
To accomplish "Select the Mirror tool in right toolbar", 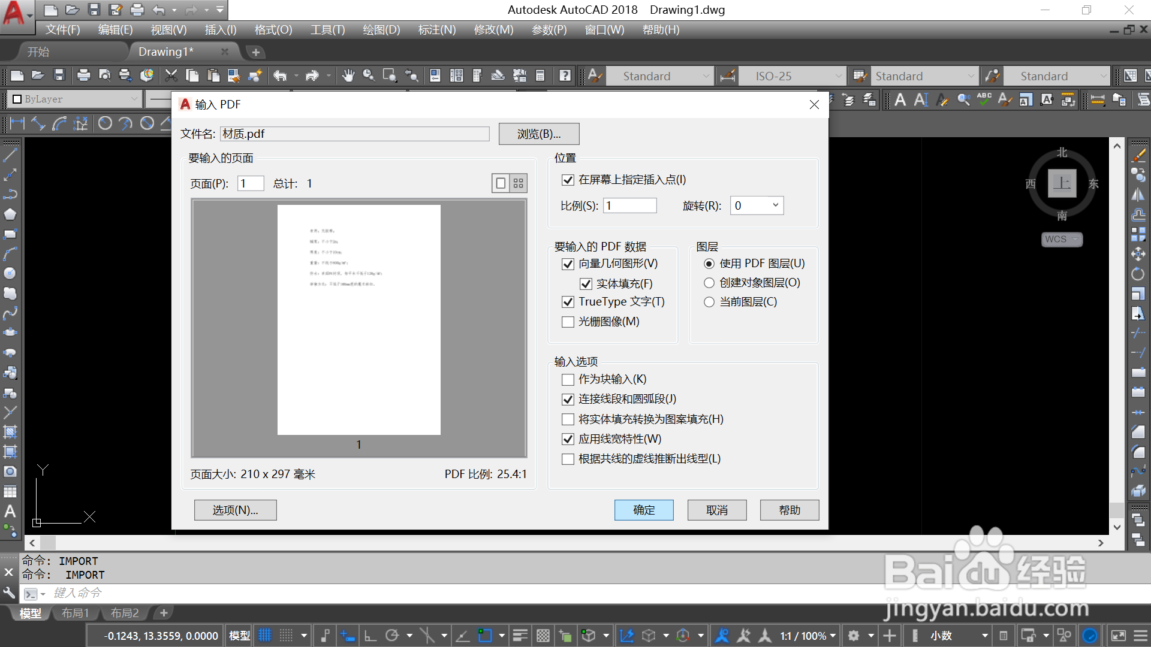I will tap(1138, 195).
